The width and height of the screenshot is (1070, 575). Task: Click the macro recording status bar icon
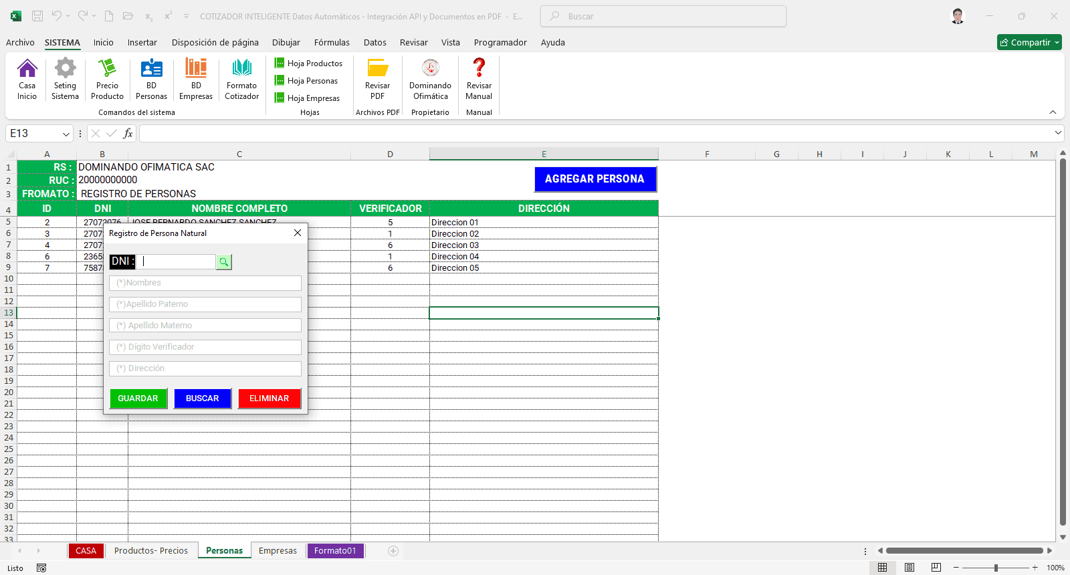(41, 568)
